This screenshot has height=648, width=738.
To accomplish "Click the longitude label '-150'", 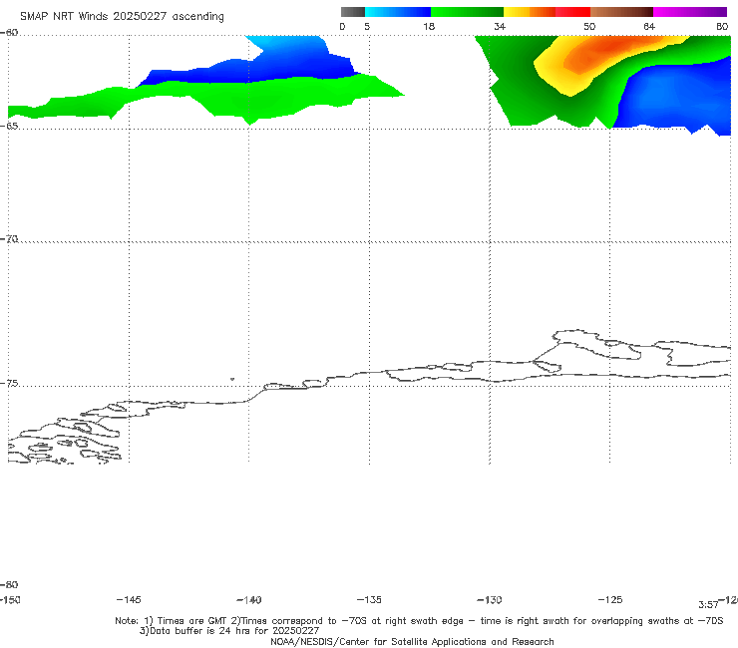I will click(9, 599).
